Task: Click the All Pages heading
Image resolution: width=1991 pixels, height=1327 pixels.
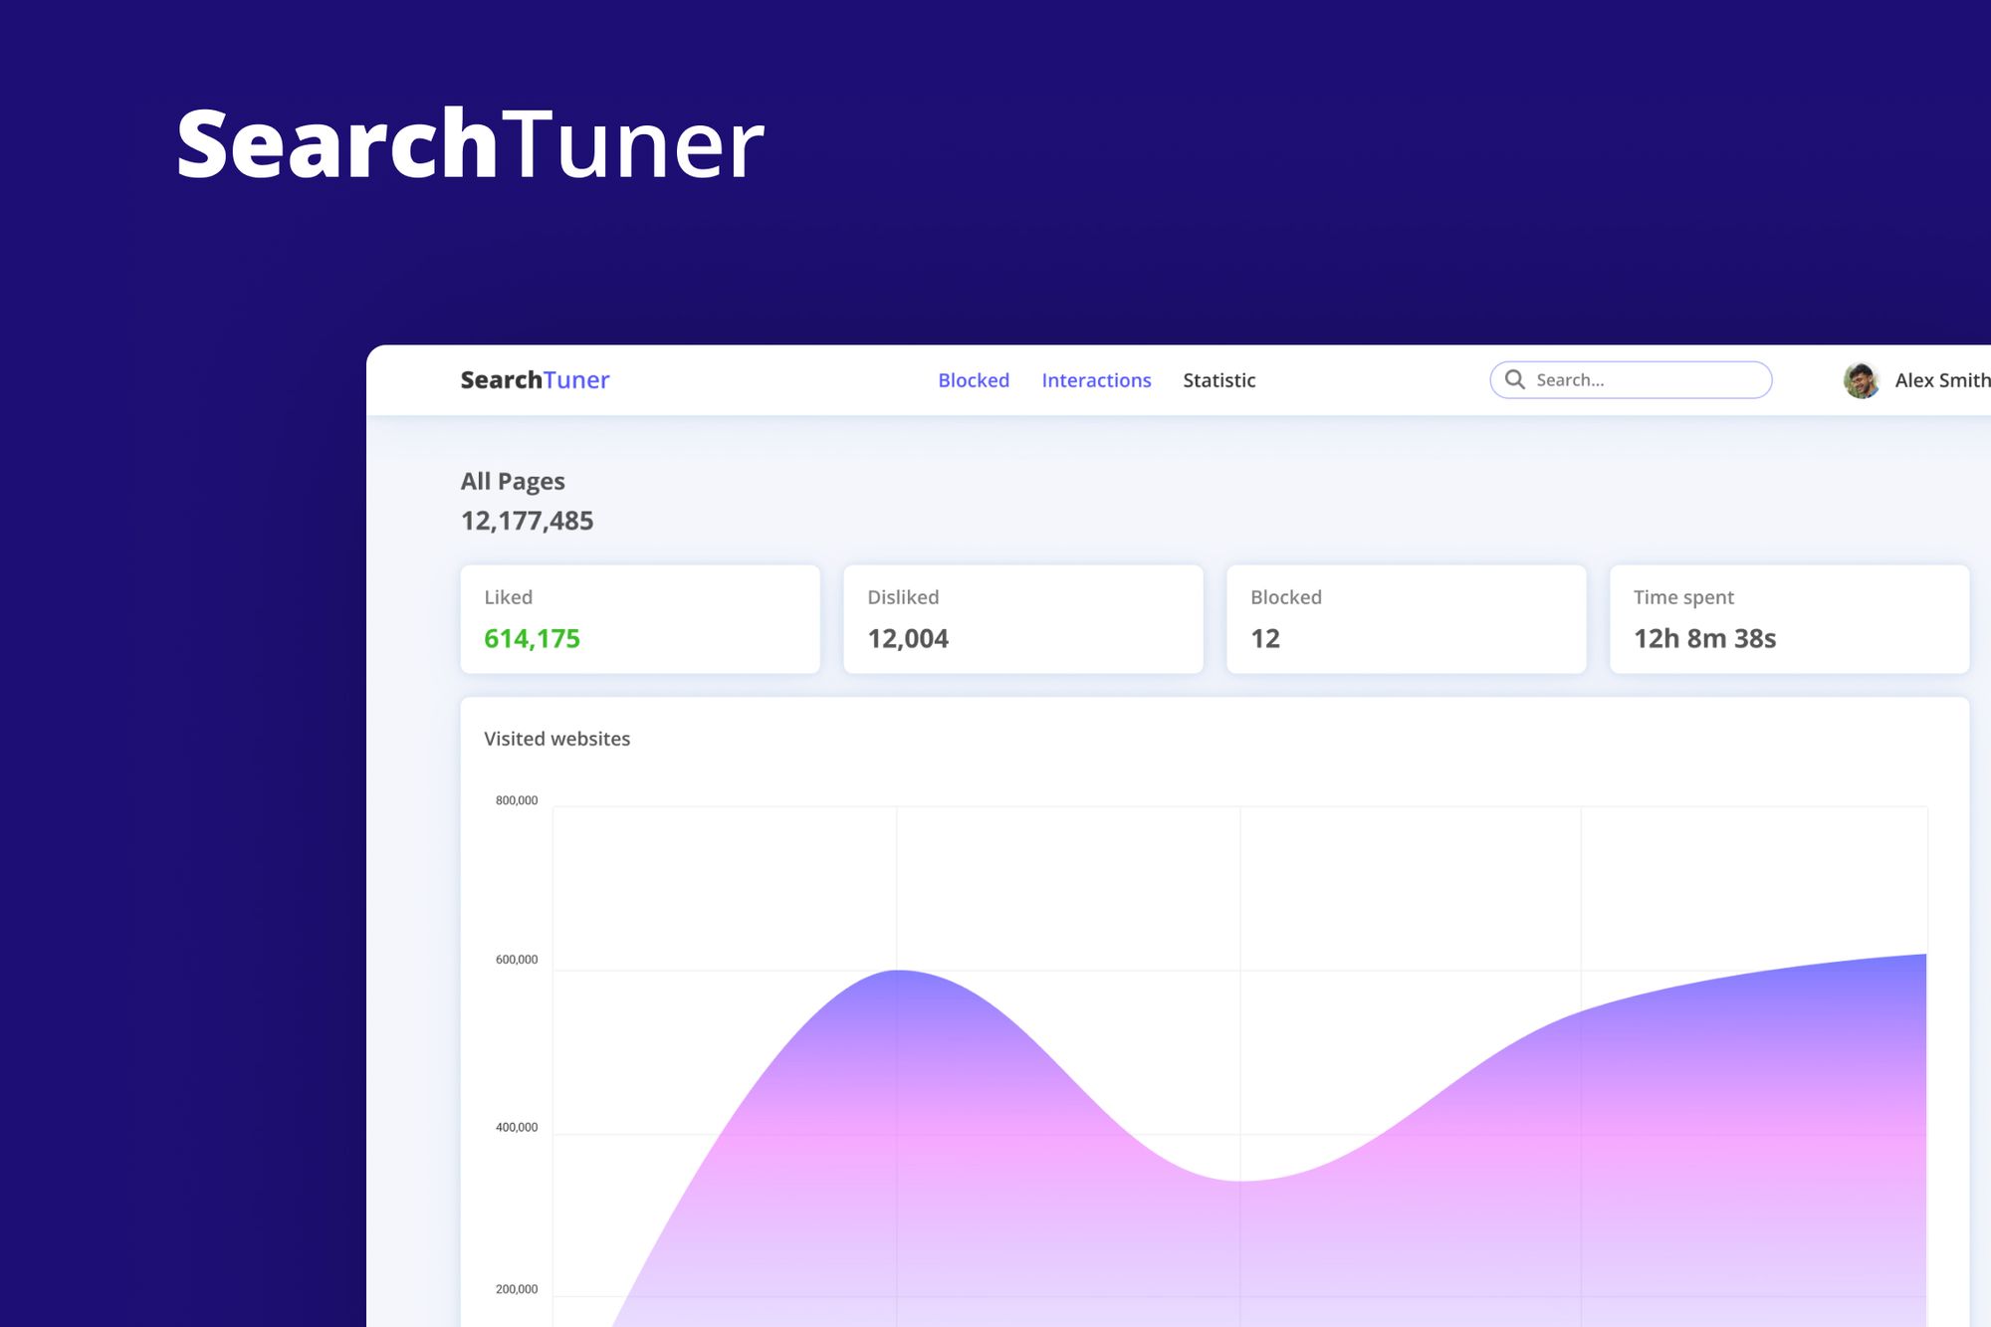Action: (x=513, y=482)
